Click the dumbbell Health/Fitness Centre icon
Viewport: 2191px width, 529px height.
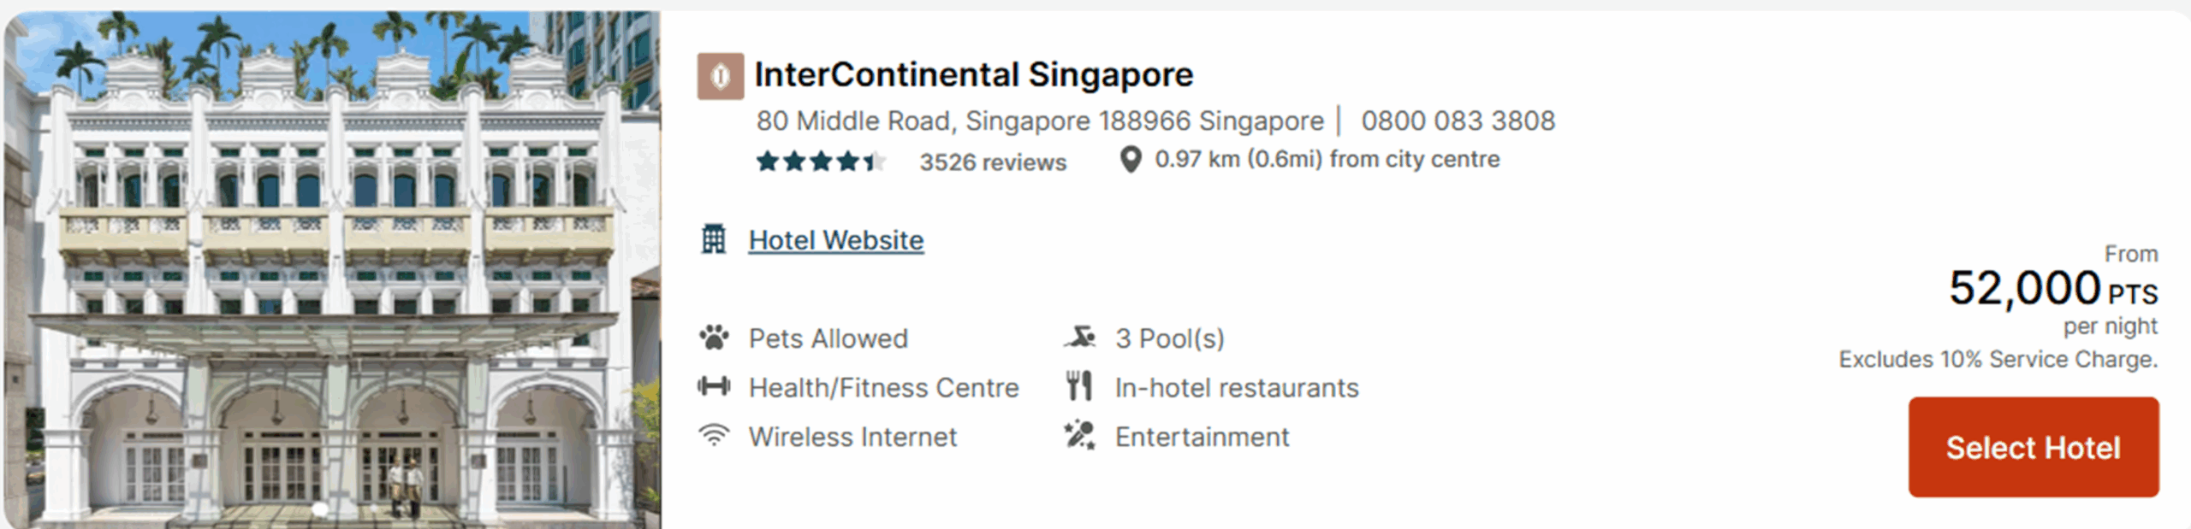pos(715,386)
